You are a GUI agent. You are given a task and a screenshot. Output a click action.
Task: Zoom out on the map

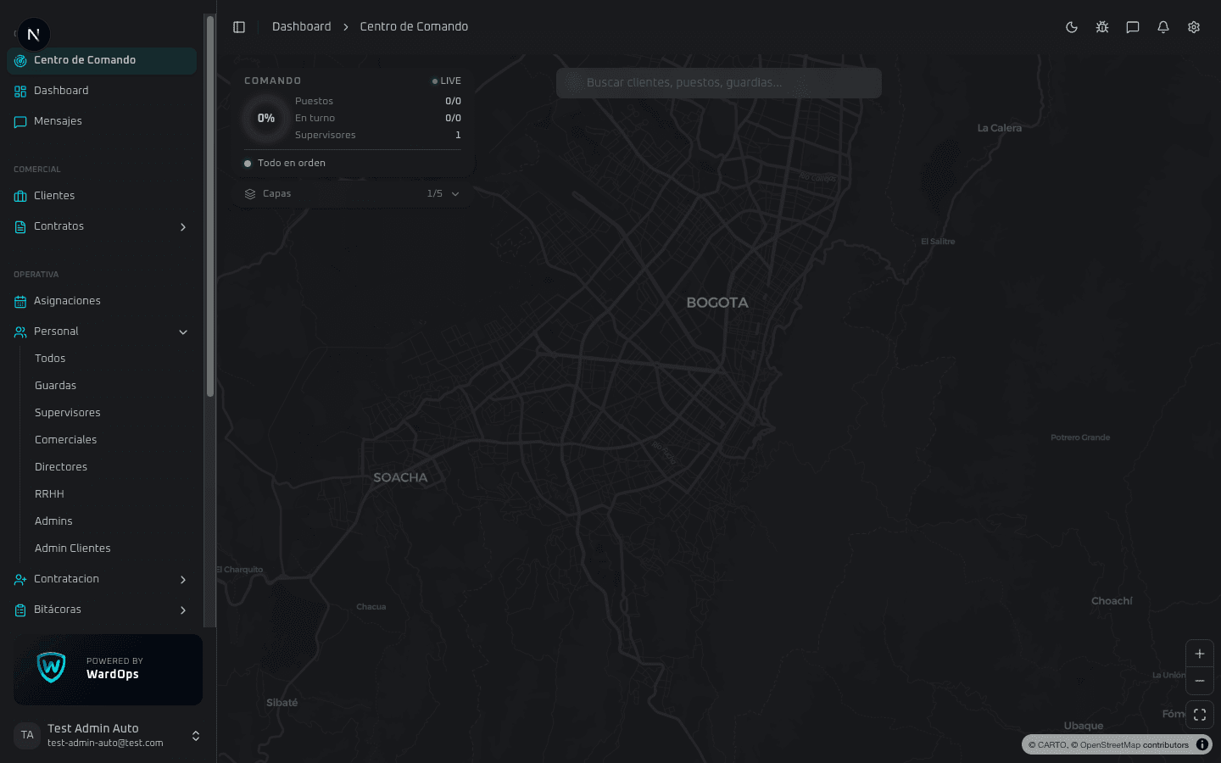pyautogui.click(x=1200, y=681)
